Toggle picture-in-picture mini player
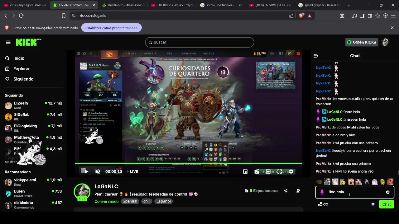This screenshot has height=224, width=399. pyautogui.click(x=245, y=171)
